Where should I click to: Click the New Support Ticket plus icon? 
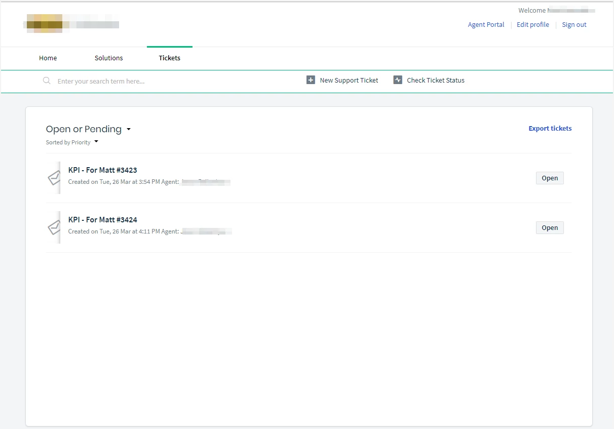(x=311, y=80)
